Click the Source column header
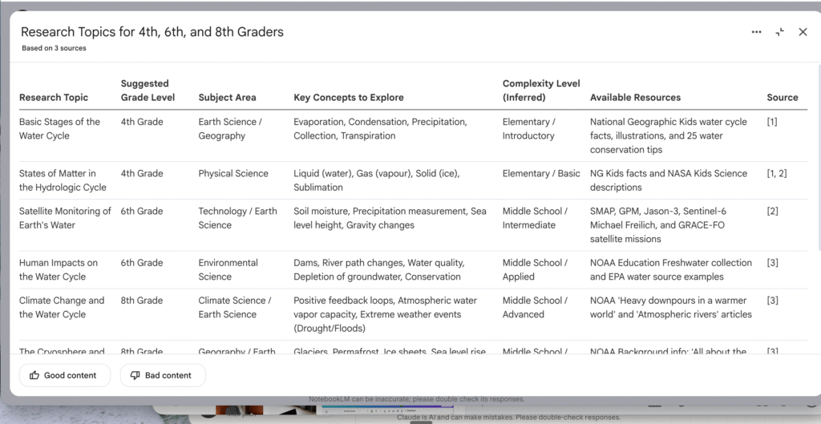 point(783,97)
